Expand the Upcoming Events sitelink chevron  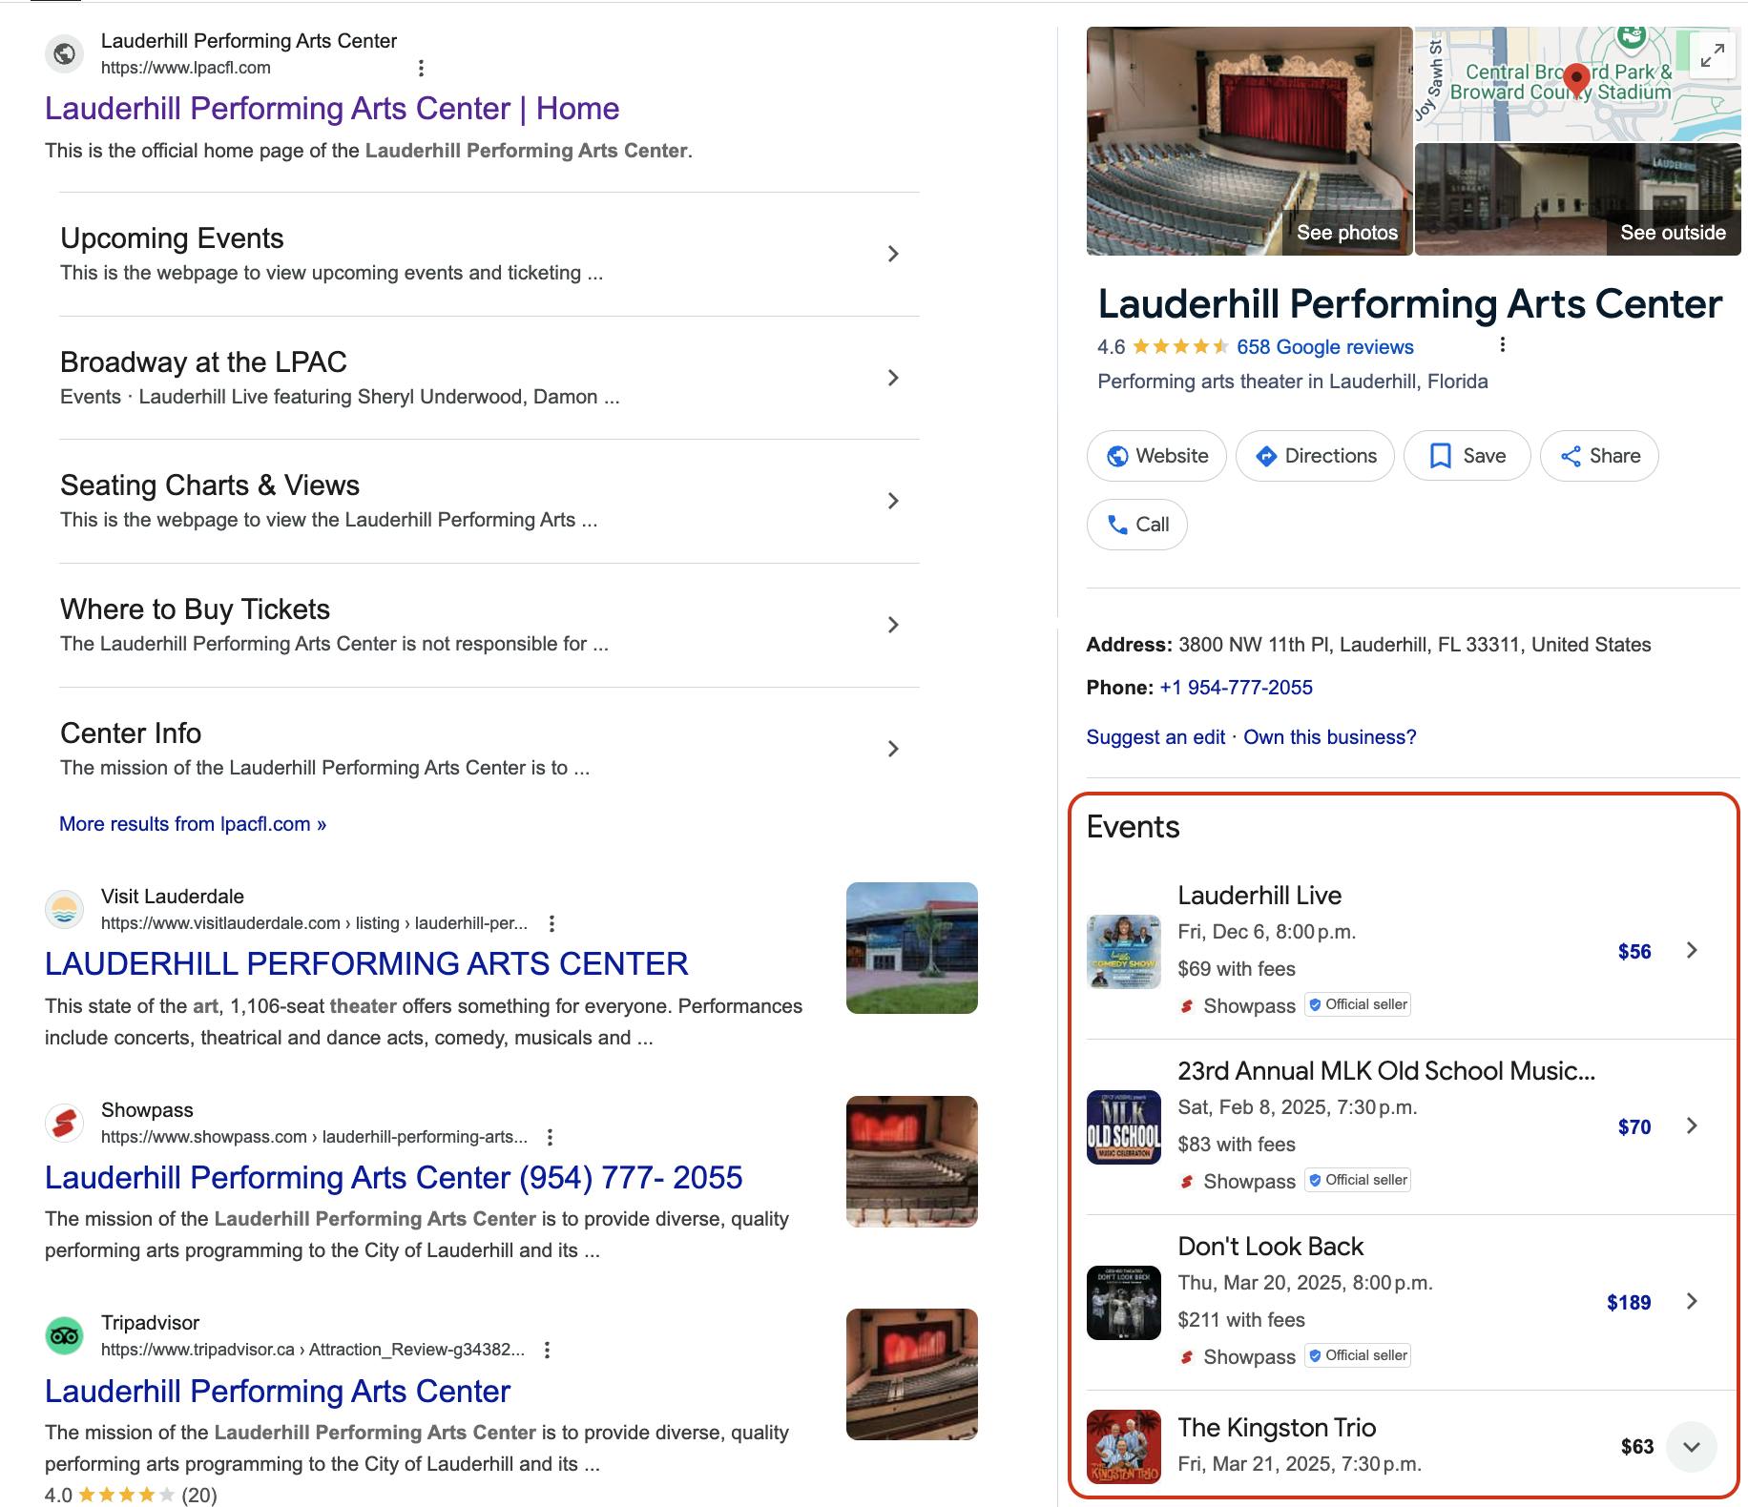click(893, 254)
